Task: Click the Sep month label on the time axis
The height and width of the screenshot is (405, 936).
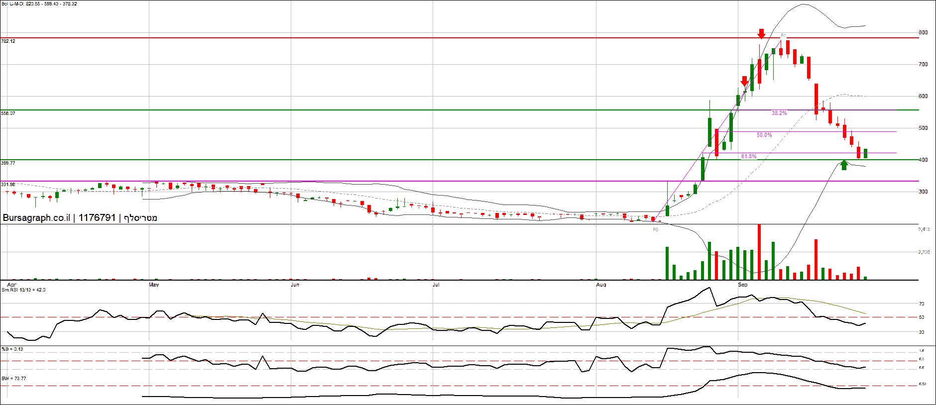Action: coord(742,285)
